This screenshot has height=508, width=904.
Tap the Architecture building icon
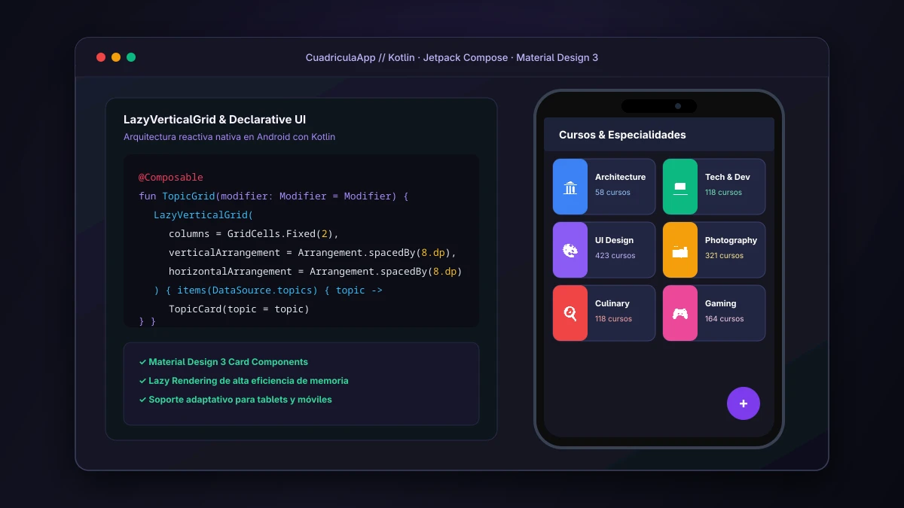coord(570,187)
